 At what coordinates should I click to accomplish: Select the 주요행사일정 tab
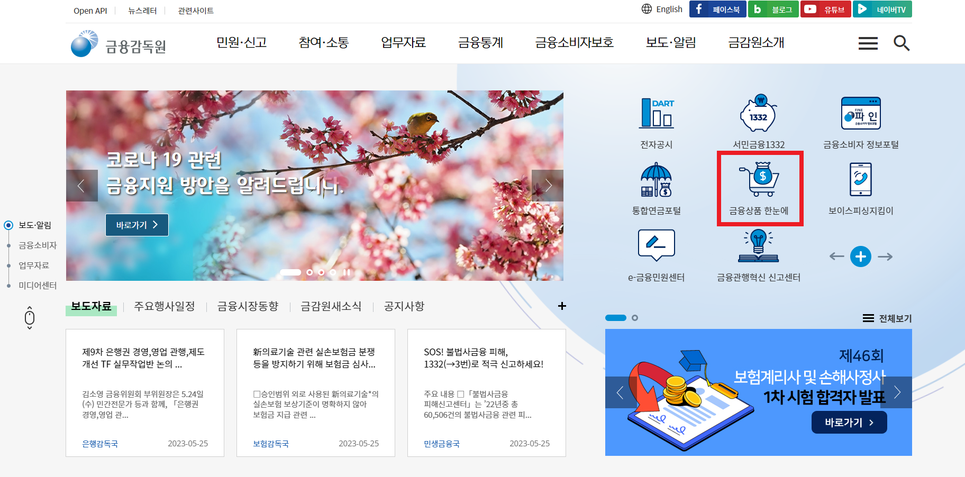tap(165, 307)
